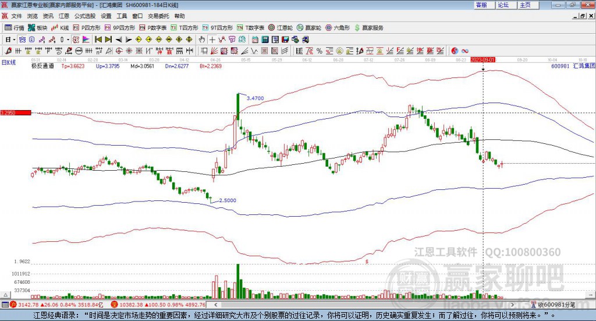596x321 pixels.
Task: Open the 9P四方形 tool
Action: pos(120,28)
